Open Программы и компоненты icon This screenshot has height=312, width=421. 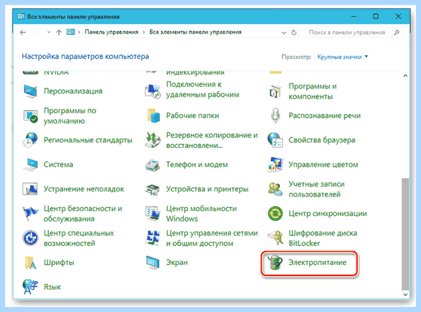[275, 91]
